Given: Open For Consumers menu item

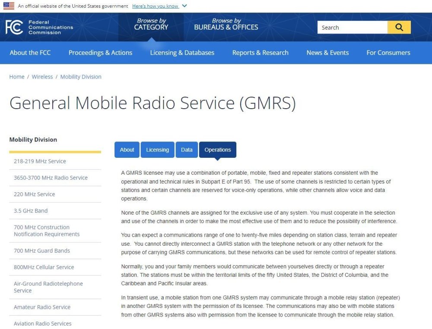Looking at the screenshot, I should click(x=388, y=53).
